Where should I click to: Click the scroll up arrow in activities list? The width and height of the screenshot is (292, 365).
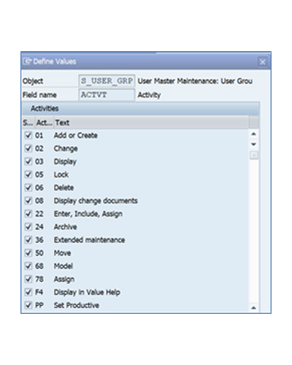coord(253,134)
